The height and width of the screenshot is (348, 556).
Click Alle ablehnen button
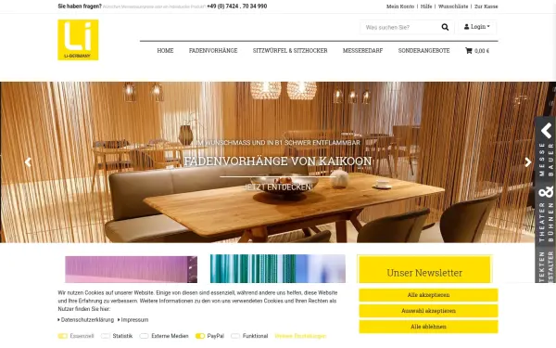428,327
